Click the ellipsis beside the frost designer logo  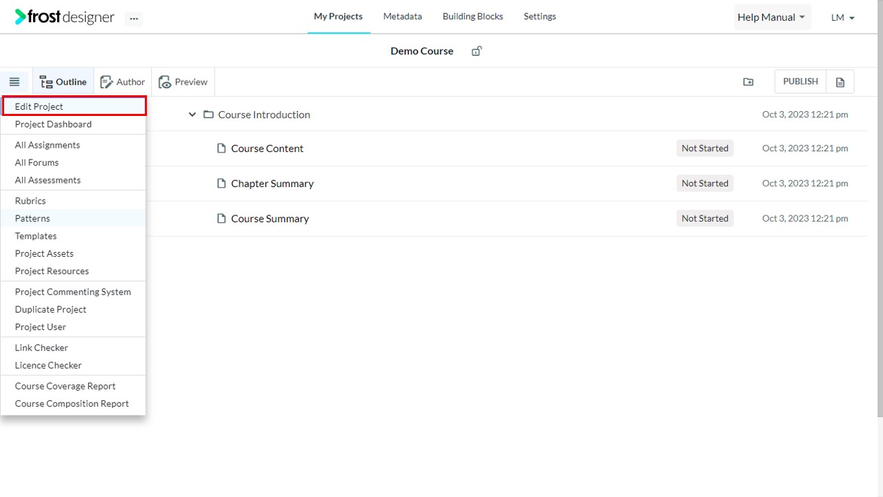(134, 19)
